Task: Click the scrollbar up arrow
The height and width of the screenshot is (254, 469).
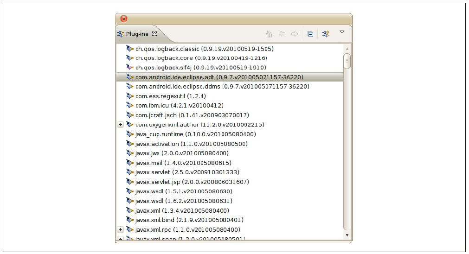Action: point(347,49)
